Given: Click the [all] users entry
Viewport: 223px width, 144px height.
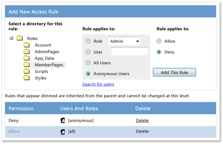Looking at the screenshot, I should (71, 131).
